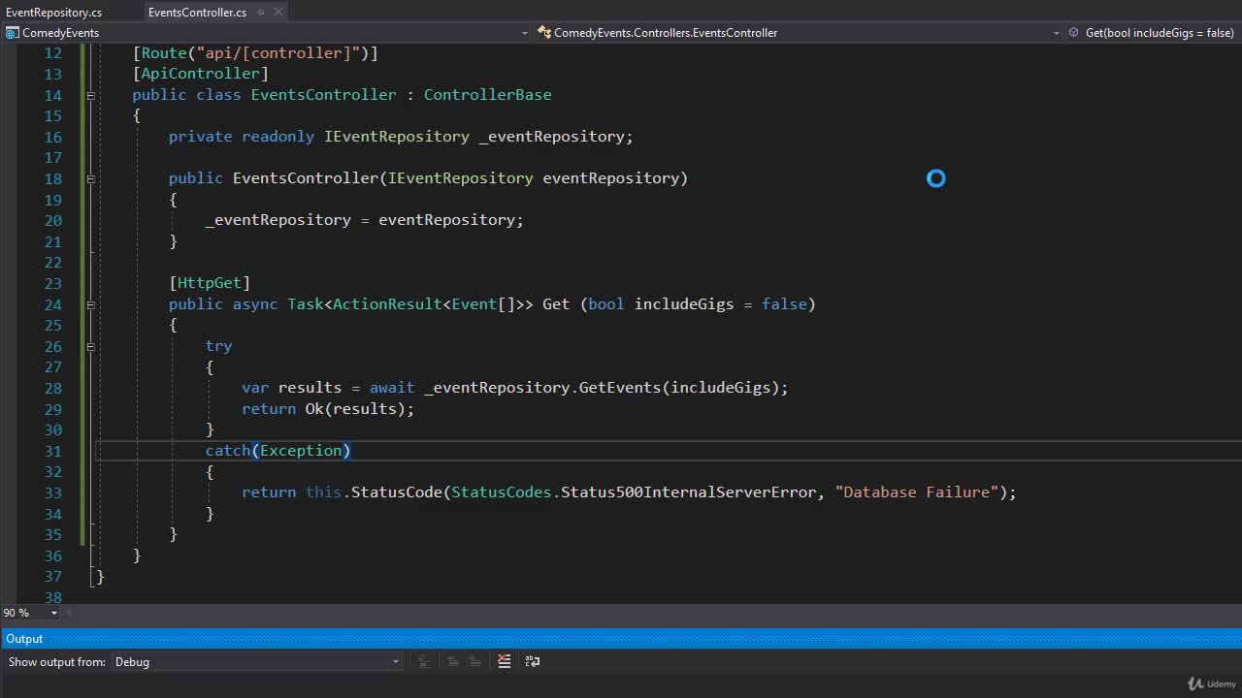1242x698 pixels.
Task: Collapse the EventsController class at line 14
Action: pyautogui.click(x=90, y=95)
